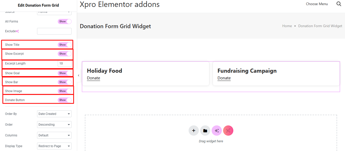Open the Columns dropdown

pyautogui.click(x=54, y=135)
